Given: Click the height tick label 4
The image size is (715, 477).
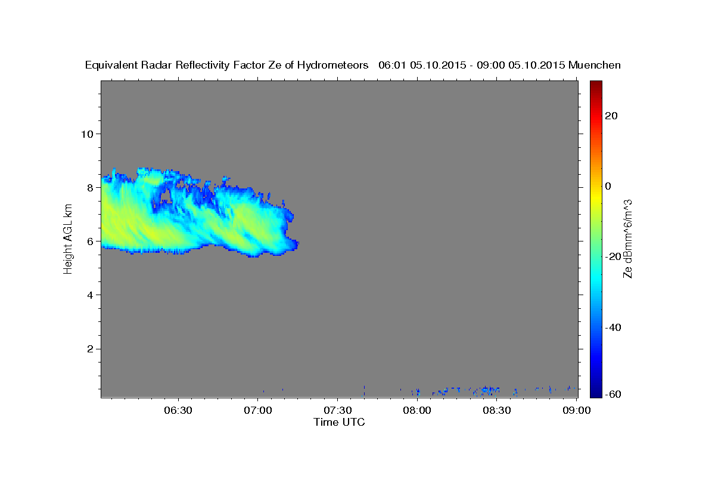Looking at the screenshot, I should [89, 295].
